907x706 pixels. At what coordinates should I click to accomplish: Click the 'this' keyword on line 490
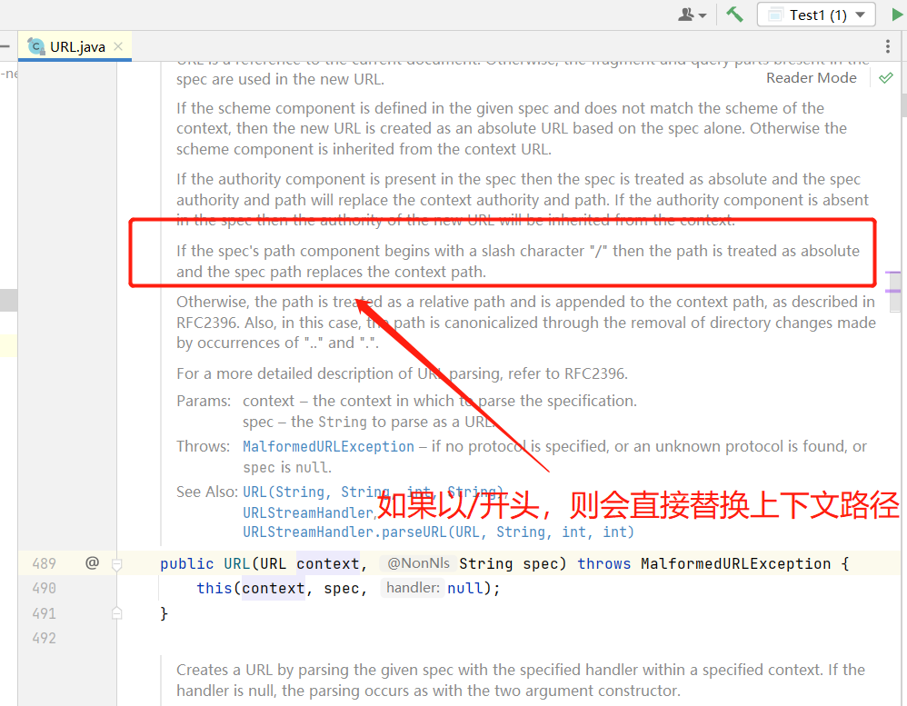(214, 588)
